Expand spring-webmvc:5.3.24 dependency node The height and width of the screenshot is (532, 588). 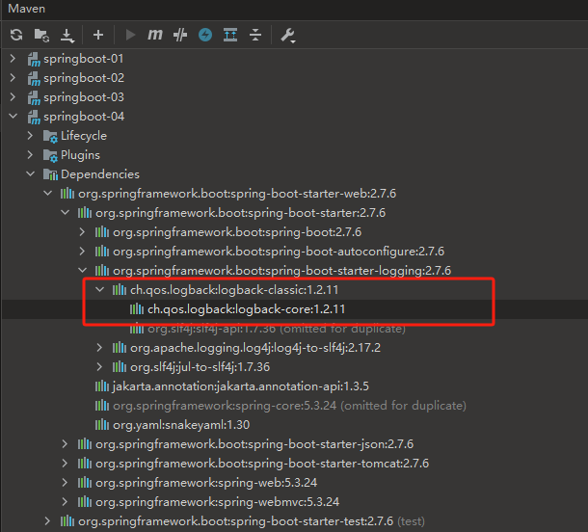tap(65, 501)
